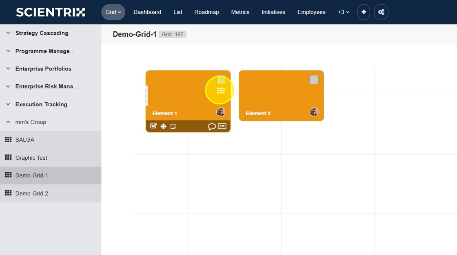The image size is (457, 255).
Task: Click the plus add button in header
Action: click(364, 12)
